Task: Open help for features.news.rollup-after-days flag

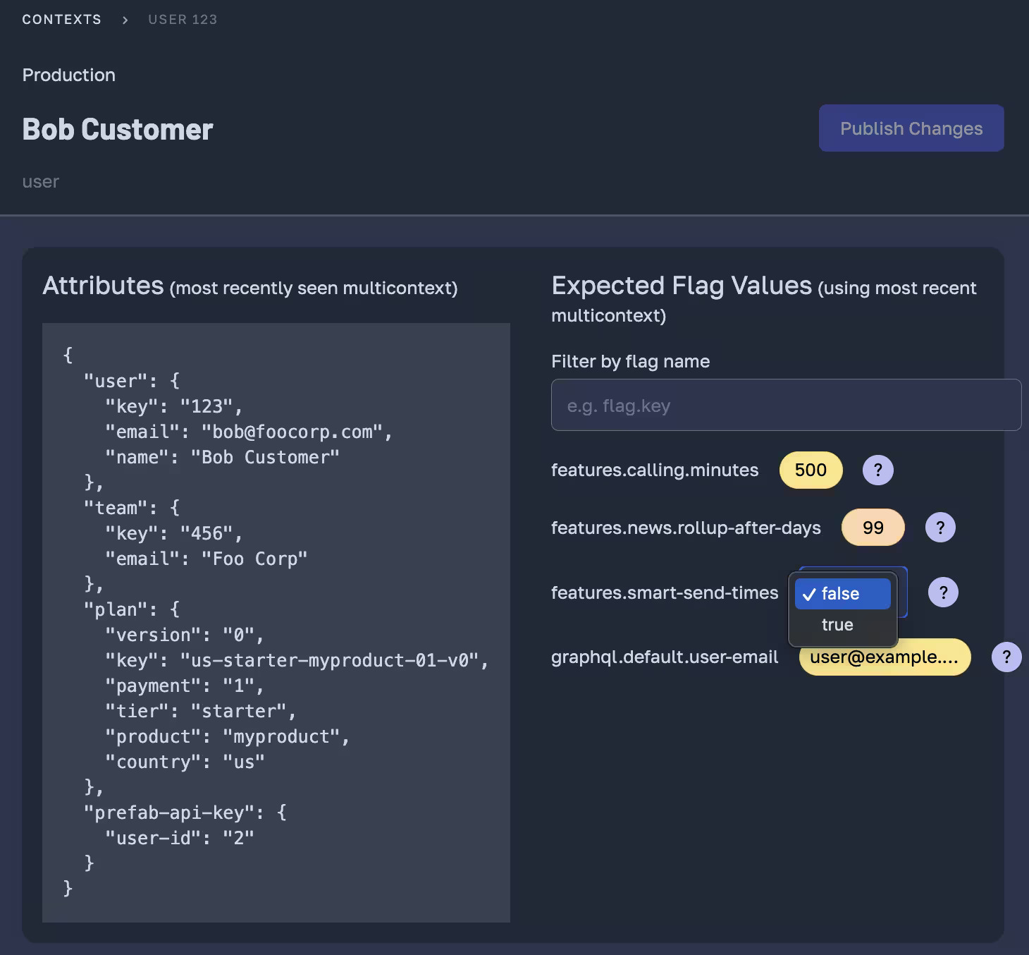Action: tap(940, 528)
